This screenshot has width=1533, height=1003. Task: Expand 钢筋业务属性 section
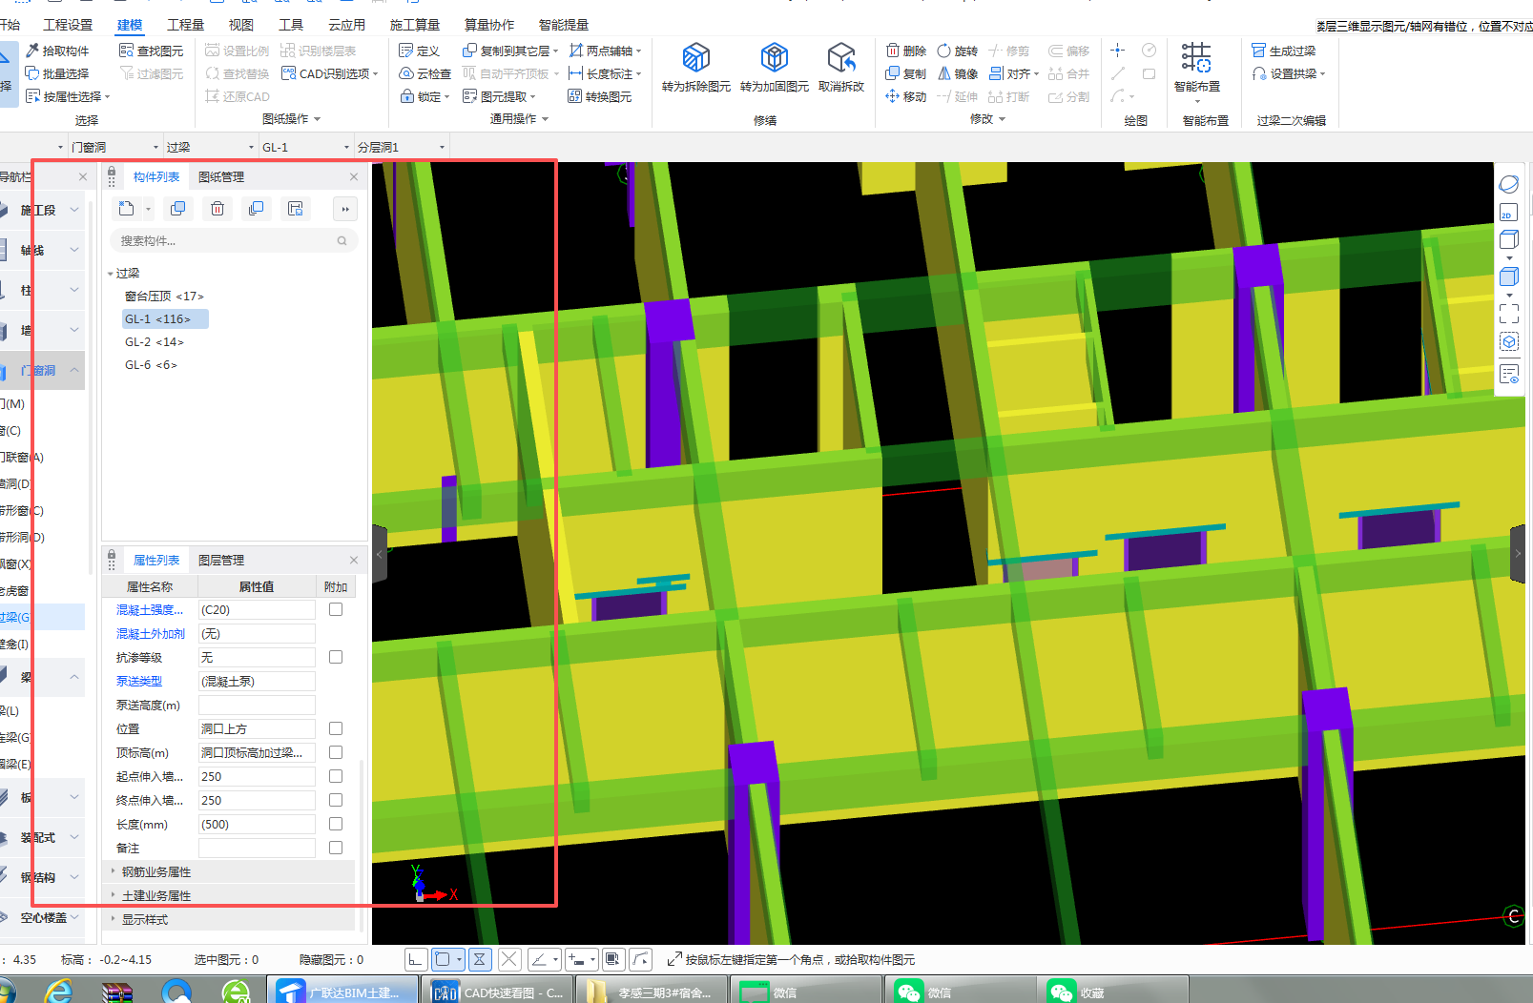(156, 871)
